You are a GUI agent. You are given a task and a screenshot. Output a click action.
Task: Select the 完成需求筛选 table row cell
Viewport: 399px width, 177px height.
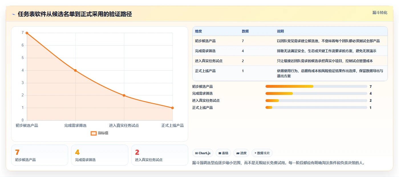[x=205, y=51]
